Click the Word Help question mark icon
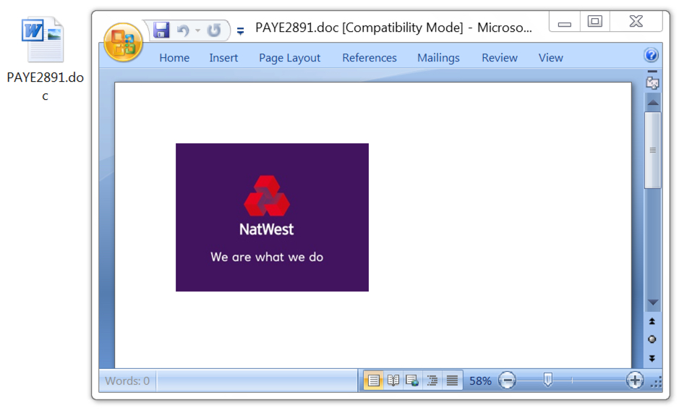679x411 pixels. pyautogui.click(x=652, y=55)
